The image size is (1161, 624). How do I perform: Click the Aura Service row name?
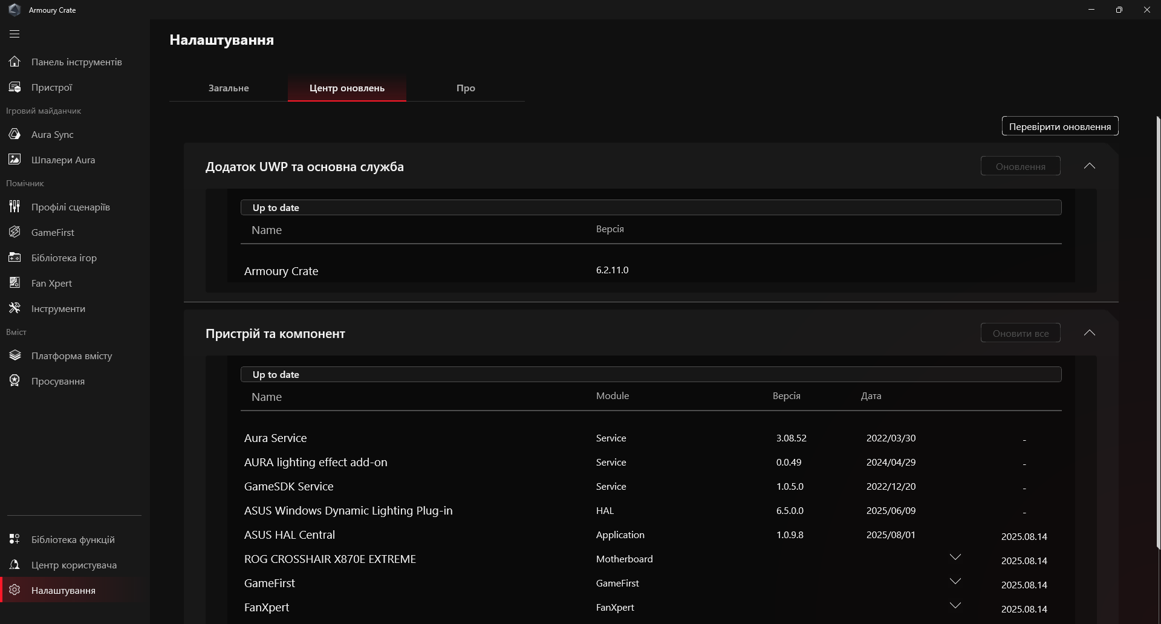point(275,438)
